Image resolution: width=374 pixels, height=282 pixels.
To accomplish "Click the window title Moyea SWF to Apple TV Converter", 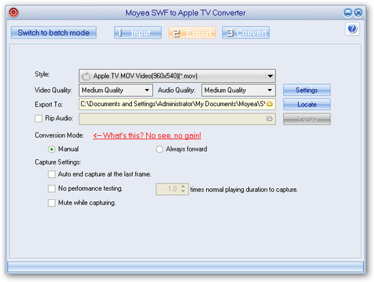I will click(186, 13).
